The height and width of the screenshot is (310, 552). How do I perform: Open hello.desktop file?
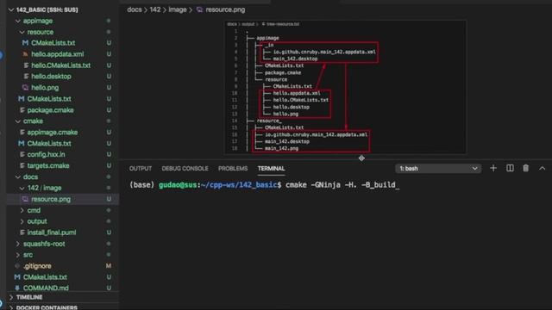51,77
